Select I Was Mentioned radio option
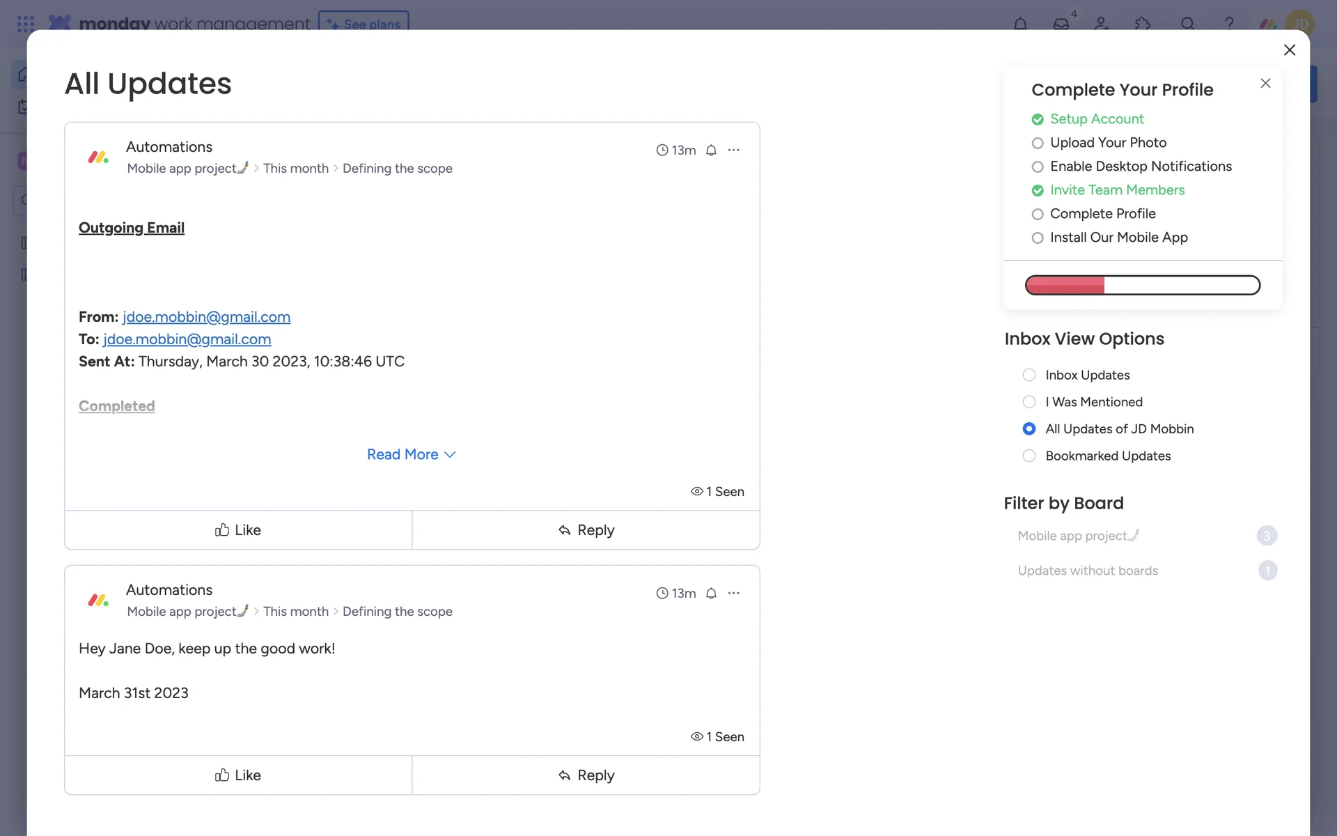Screen dimensions: 1337x836 pyautogui.click(x=1029, y=402)
